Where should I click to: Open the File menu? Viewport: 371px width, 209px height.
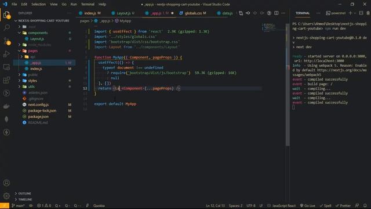click(x=14, y=4)
